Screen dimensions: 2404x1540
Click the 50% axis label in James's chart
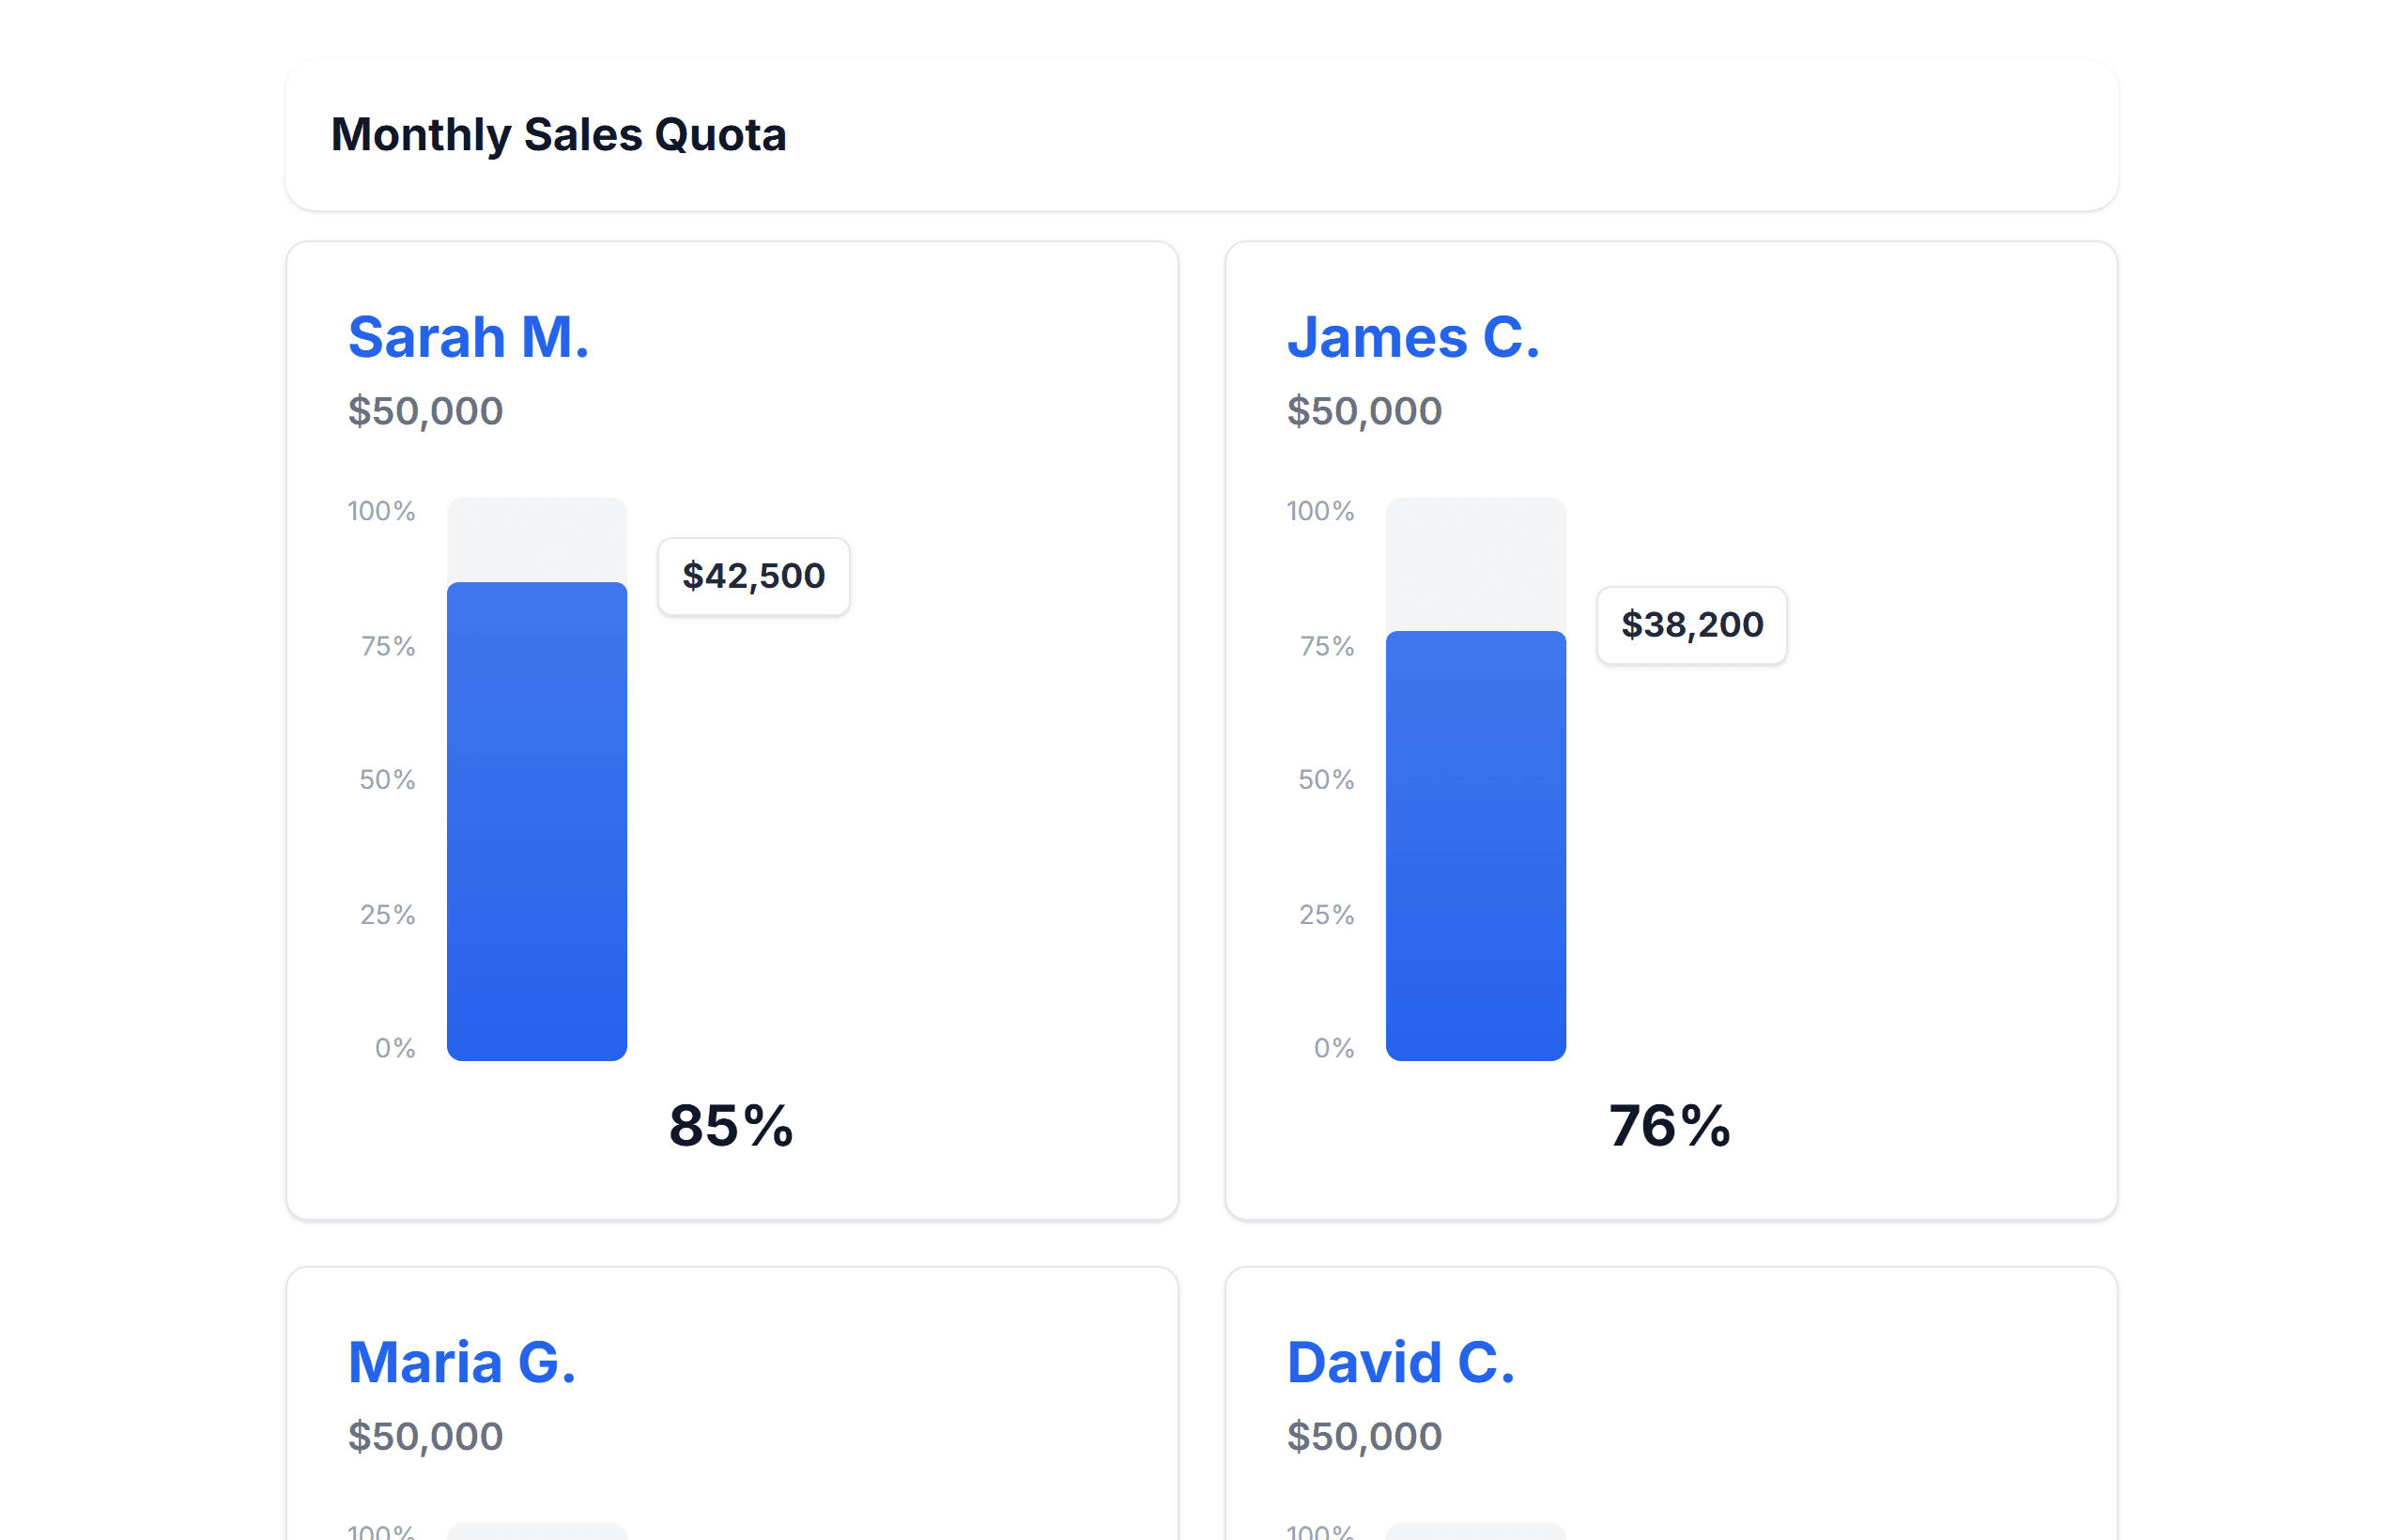tap(1326, 780)
